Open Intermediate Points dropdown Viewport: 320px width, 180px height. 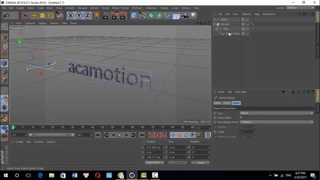(276, 122)
